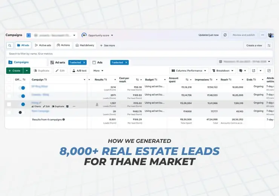
Task: Click the Edit toolbar button
Action: coord(60,70)
